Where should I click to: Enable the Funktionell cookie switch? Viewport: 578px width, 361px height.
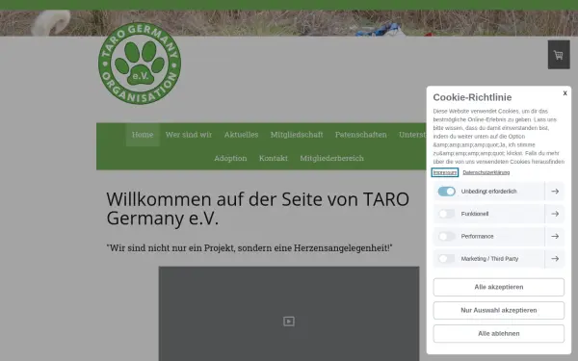(446, 214)
